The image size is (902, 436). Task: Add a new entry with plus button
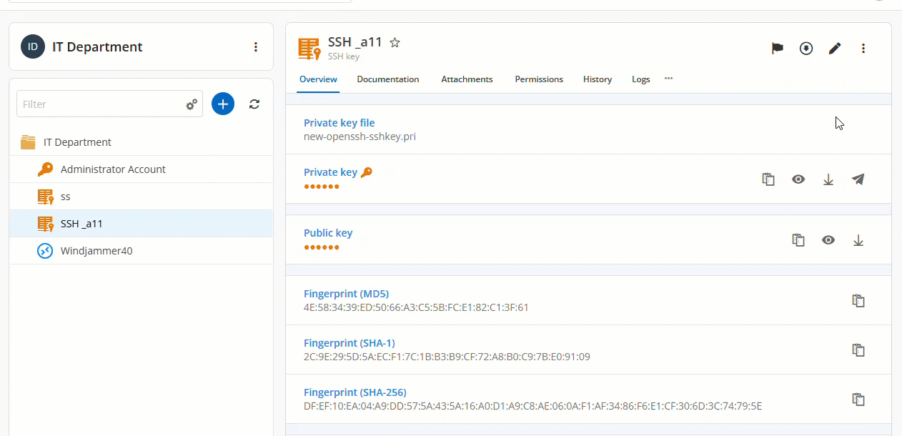coord(223,104)
